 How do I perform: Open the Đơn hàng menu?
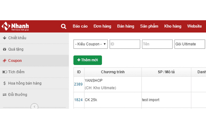click(x=102, y=26)
